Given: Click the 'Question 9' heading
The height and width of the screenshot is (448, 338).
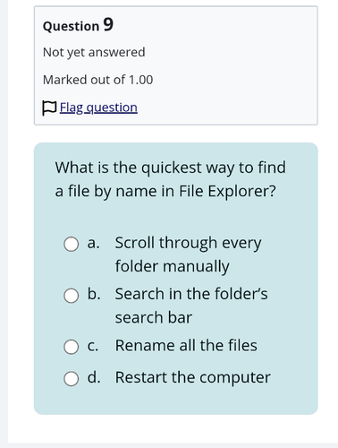Looking at the screenshot, I should tap(78, 24).
